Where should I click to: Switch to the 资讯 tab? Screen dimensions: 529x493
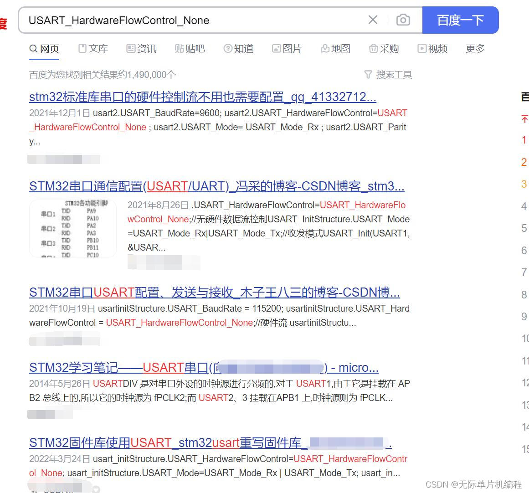click(x=142, y=49)
